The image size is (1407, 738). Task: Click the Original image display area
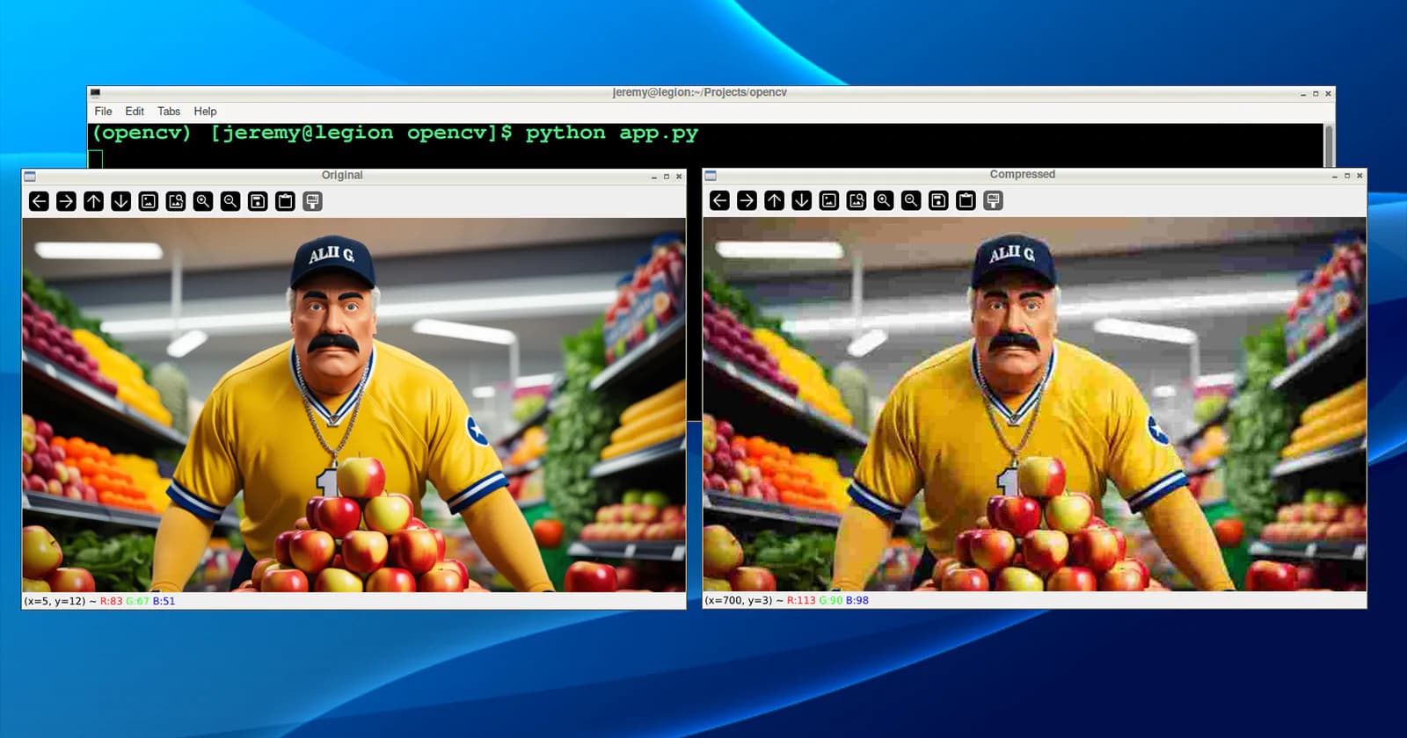point(354,405)
